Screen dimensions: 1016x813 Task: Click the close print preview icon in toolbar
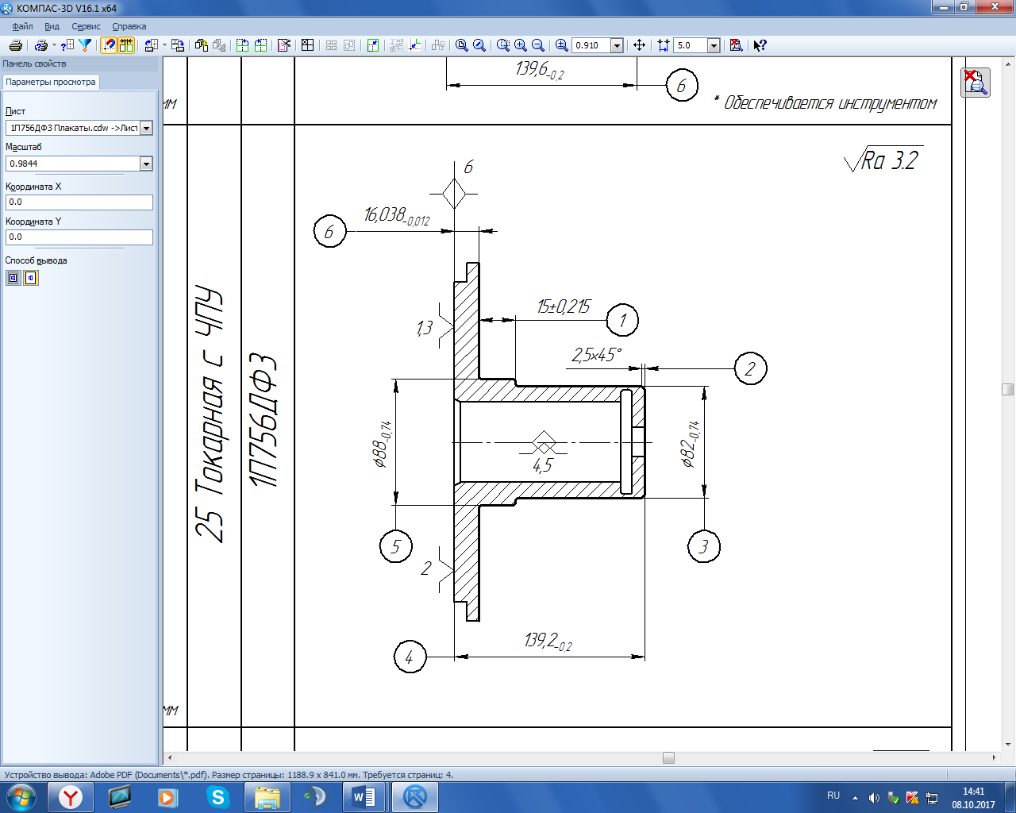point(736,45)
